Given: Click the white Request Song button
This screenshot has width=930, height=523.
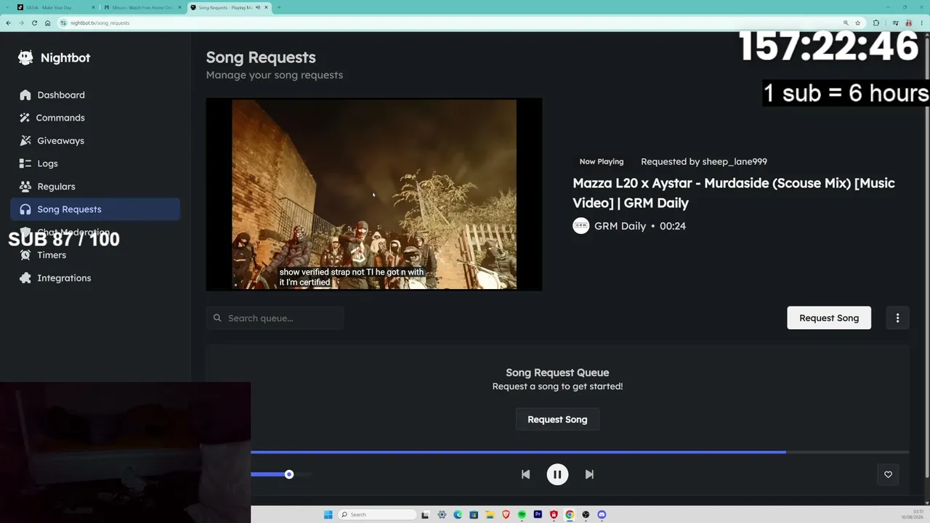Looking at the screenshot, I should [x=829, y=318].
